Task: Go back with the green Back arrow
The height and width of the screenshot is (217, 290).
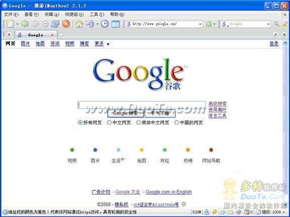Action: pyautogui.click(x=24, y=24)
